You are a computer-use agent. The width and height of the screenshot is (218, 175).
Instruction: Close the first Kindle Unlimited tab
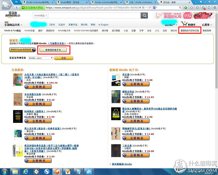pyautogui.click(x=52, y=3)
